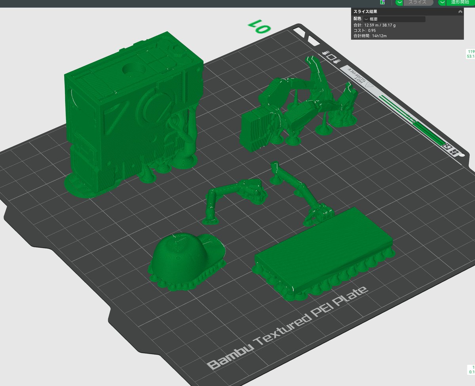Grab the layer slider top handle showing 119
The width and height of the screenshot is (475, 386).
click(x=471, y=54)
